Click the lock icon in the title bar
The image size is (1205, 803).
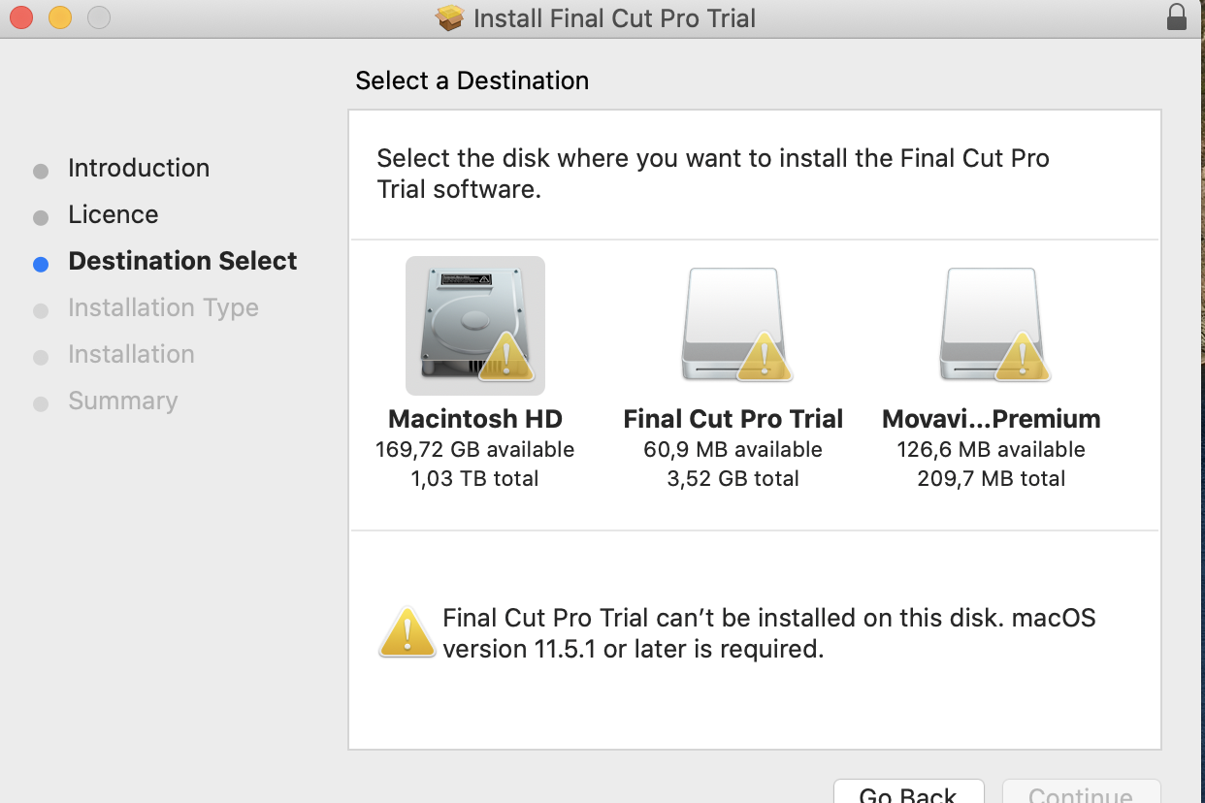[1176, 17]
